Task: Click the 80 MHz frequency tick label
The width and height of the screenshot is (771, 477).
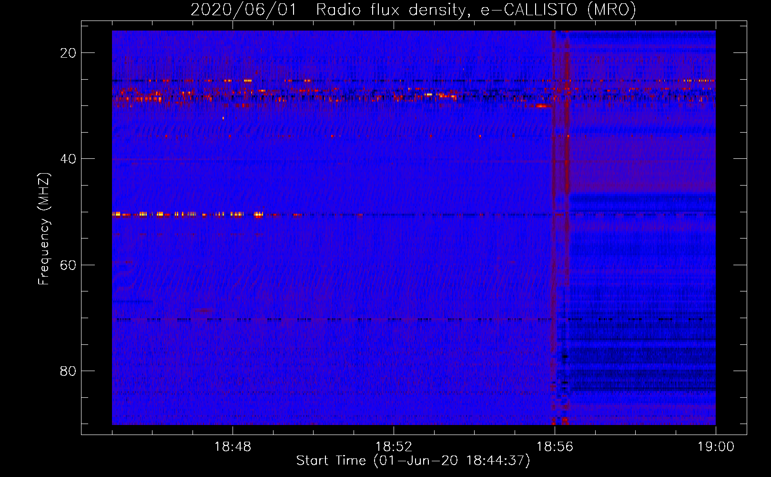Action: coord(68,371)
